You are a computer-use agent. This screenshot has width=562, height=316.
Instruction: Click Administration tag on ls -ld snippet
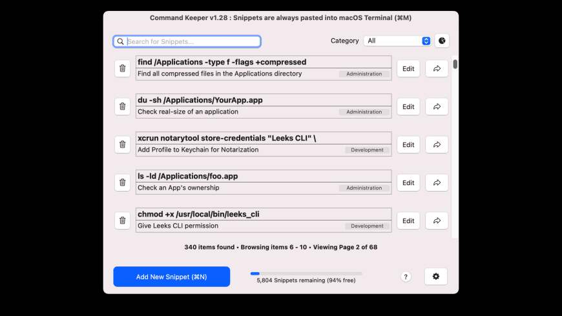click(x=364, y=188)
